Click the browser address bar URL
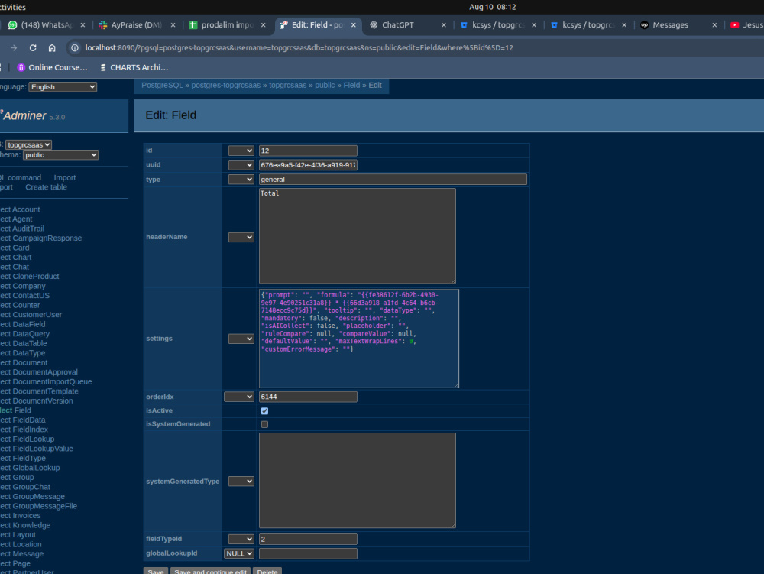Viewport: 764px width, 574px height. click(299, 47)
